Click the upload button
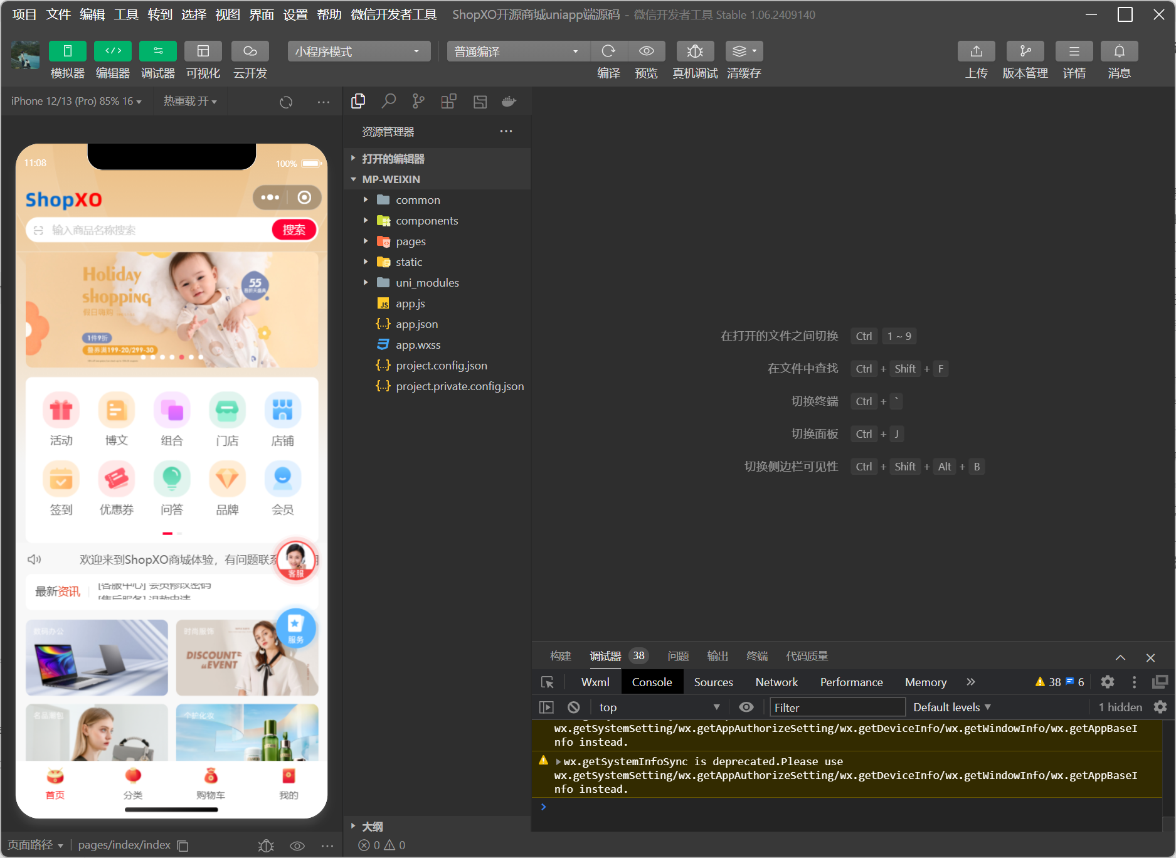Image resolution: width=1176 pixels, height=858 pixels. pyautogui.click(x=977, y=51)
